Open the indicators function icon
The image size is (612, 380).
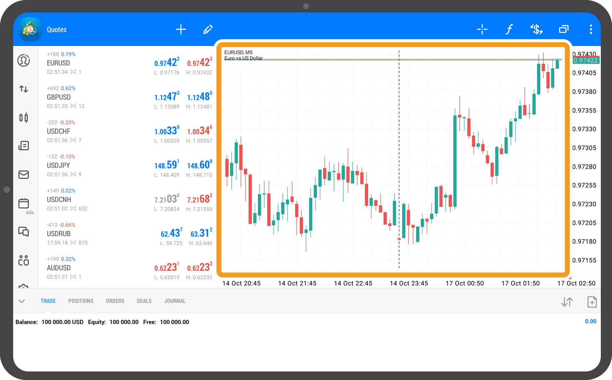(509, 30)
